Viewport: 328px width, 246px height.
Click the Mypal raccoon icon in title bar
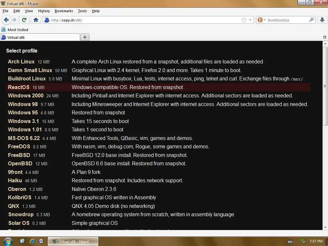[x=3, y=4]
